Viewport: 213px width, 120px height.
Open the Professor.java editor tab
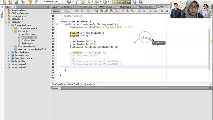(86, 7)
